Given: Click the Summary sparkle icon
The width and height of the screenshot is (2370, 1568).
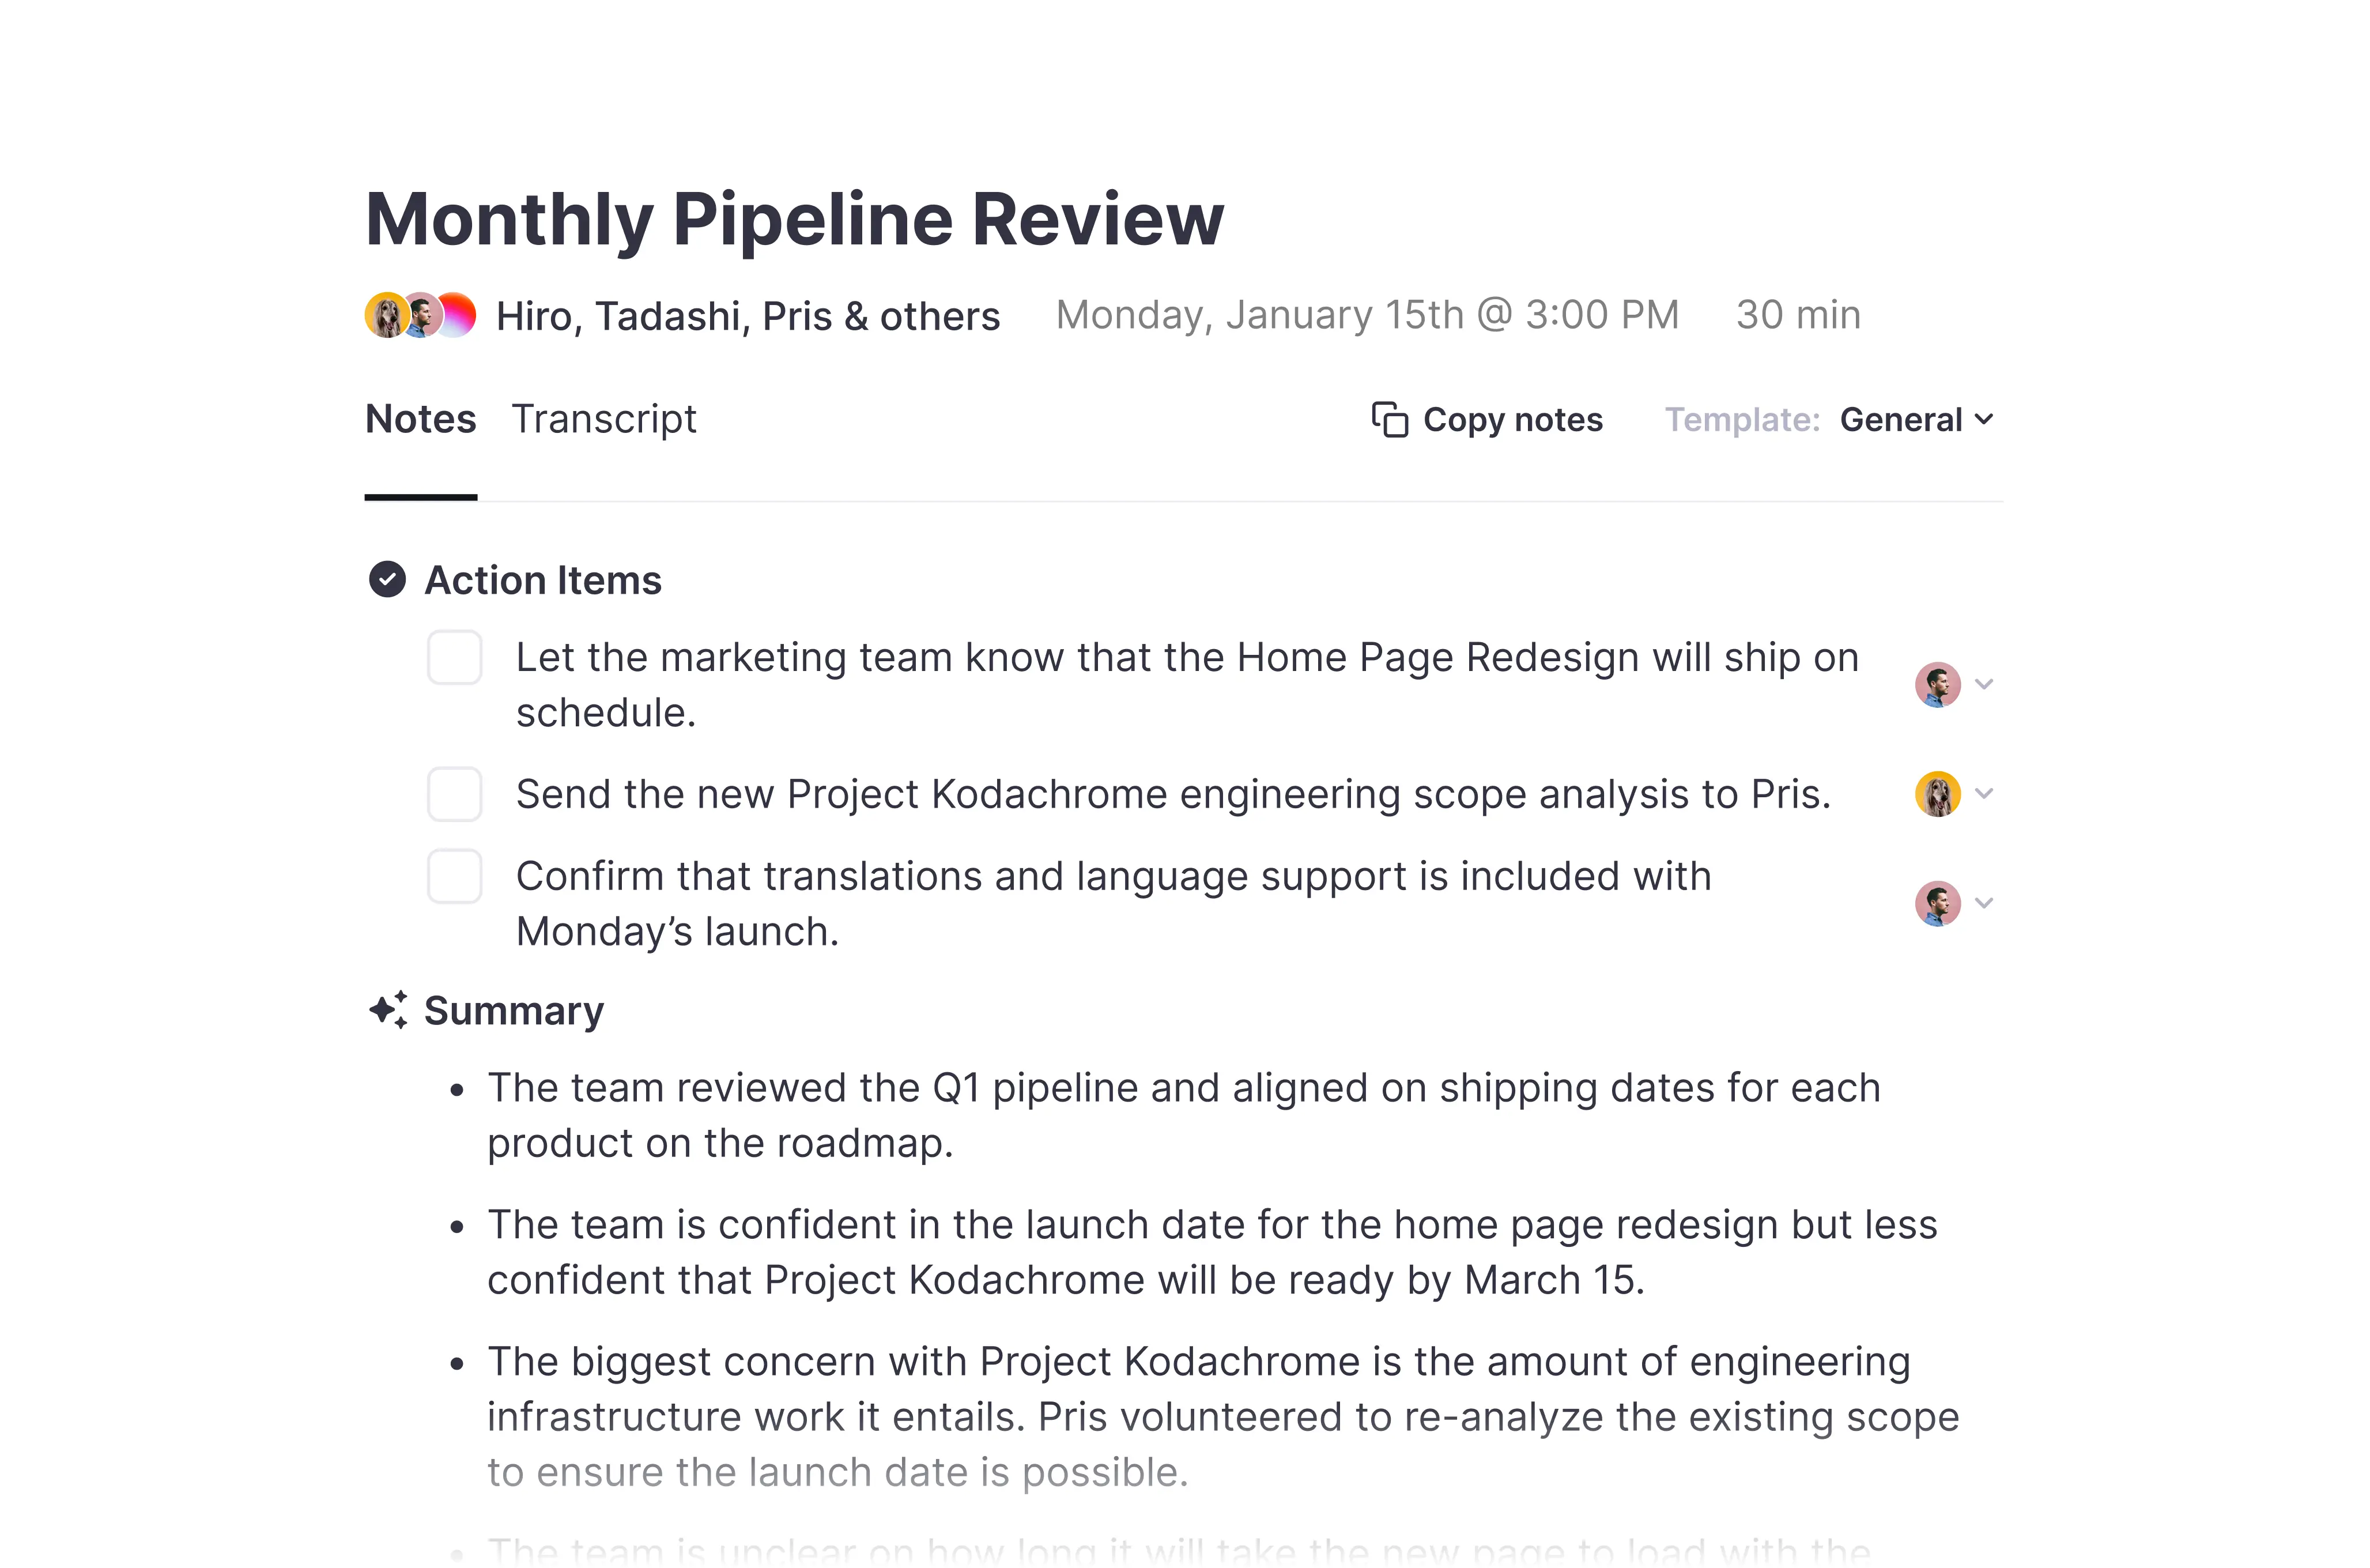Looking at the screenshot, I should 388,1010.
